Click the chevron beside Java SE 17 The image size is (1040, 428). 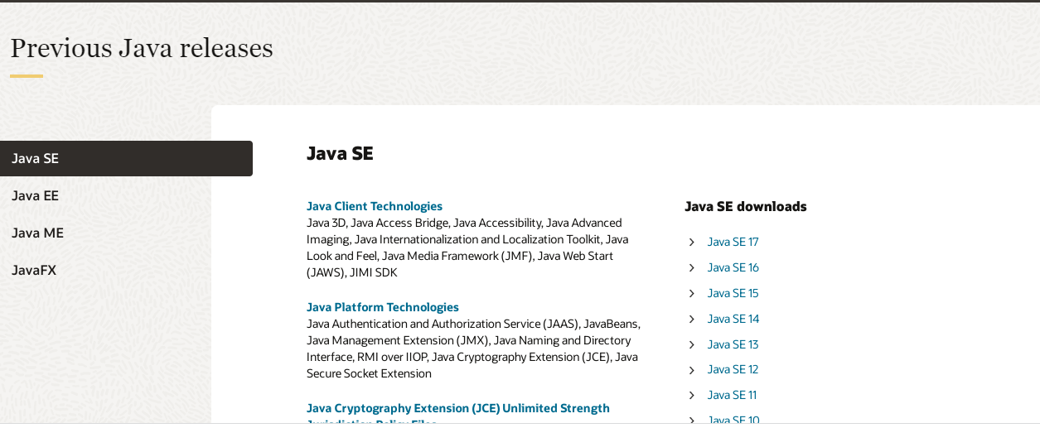(x=692, y=242)
